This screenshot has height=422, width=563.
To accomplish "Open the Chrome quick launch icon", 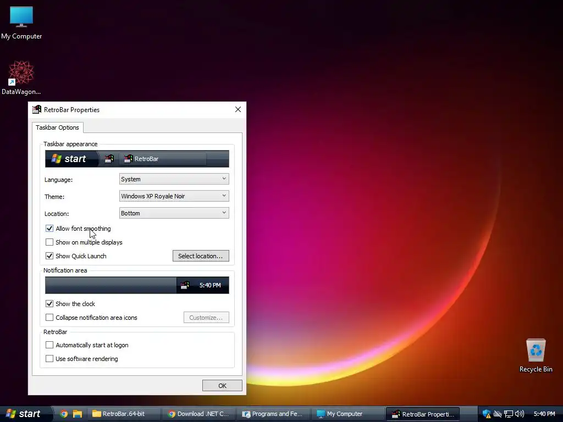I will click(64, 414).
